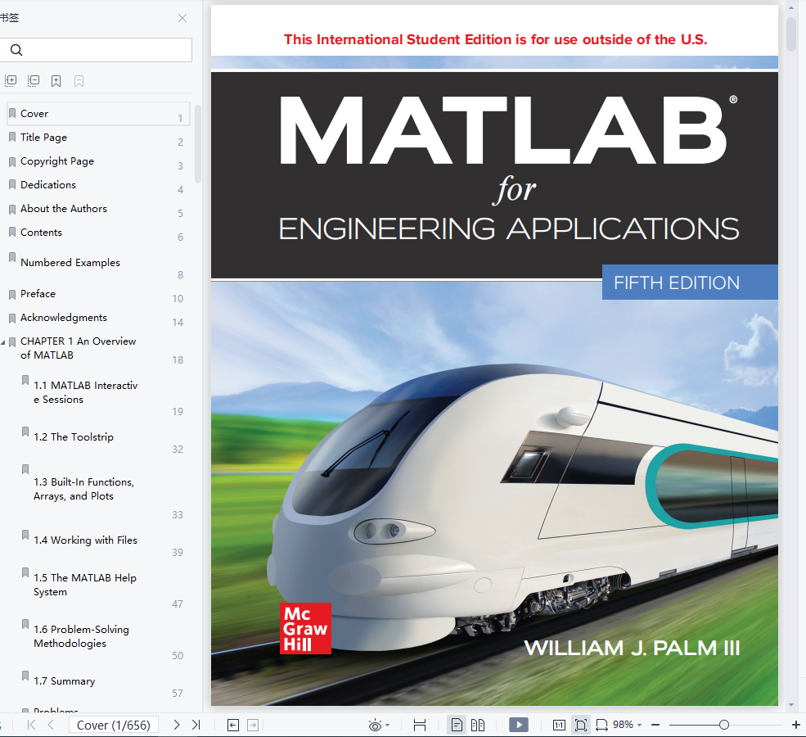Zoom in with plus button
This screenshot has height=737, width=806.
click(x=795, y=725)
